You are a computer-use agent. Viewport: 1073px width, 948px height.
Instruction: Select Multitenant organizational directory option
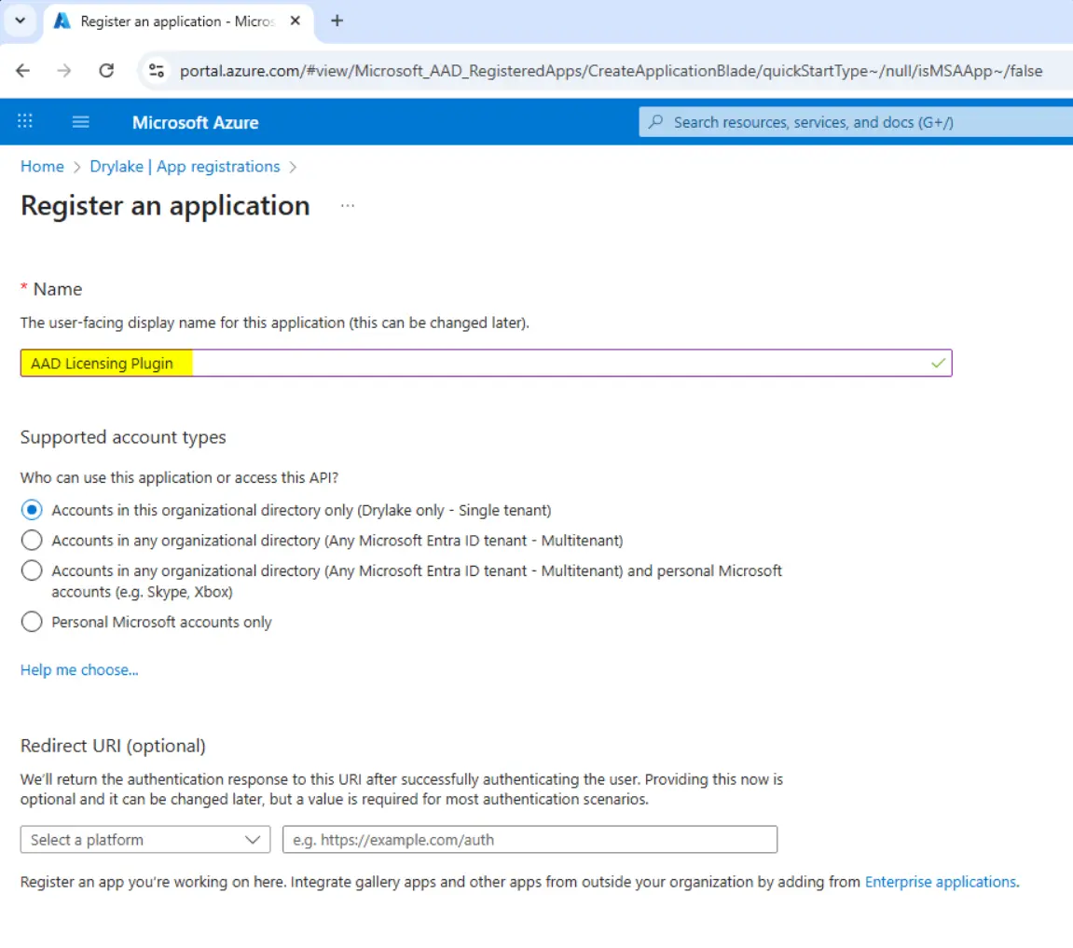coord(32,540)
